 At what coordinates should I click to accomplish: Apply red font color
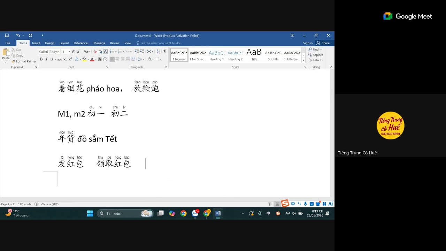tap(92, 59)
